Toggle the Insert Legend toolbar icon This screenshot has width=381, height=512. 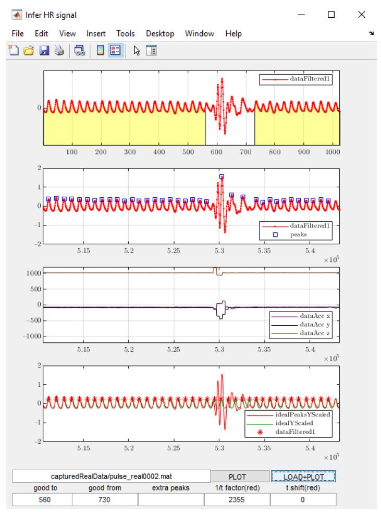pyautogui.click(x=116, y=50)
